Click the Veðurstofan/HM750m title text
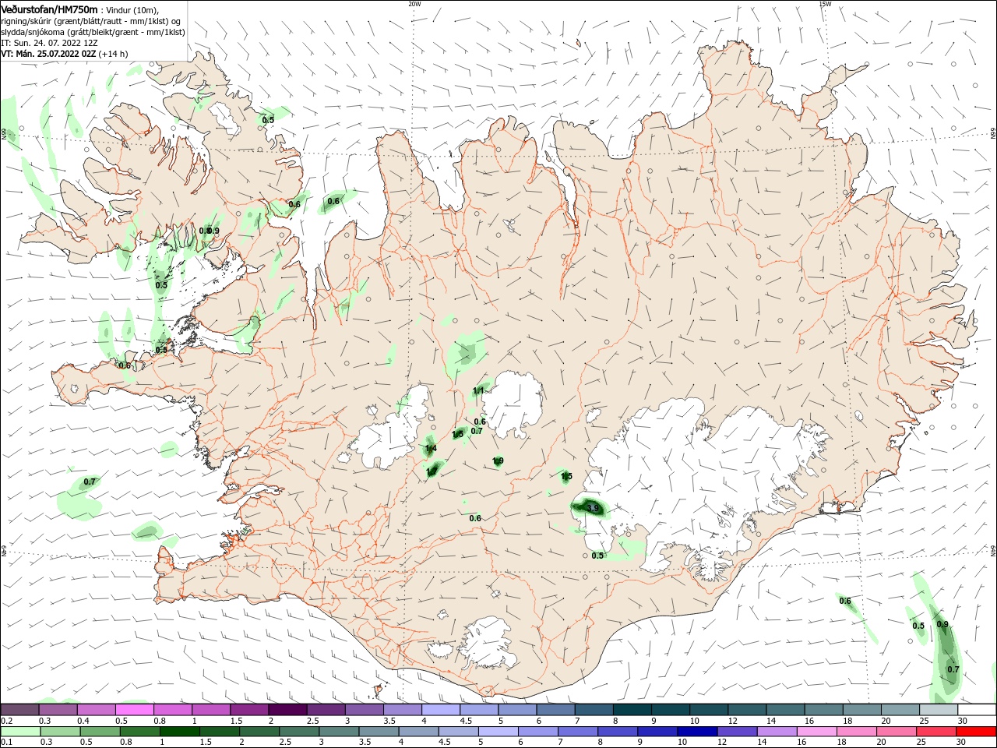Viewport: 997px width, 748px height. coord(49,9)
